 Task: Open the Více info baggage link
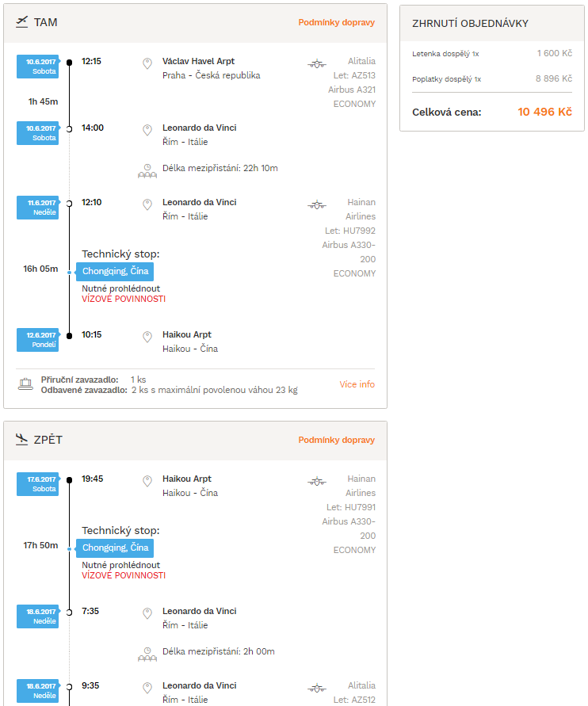click(357, 384)
